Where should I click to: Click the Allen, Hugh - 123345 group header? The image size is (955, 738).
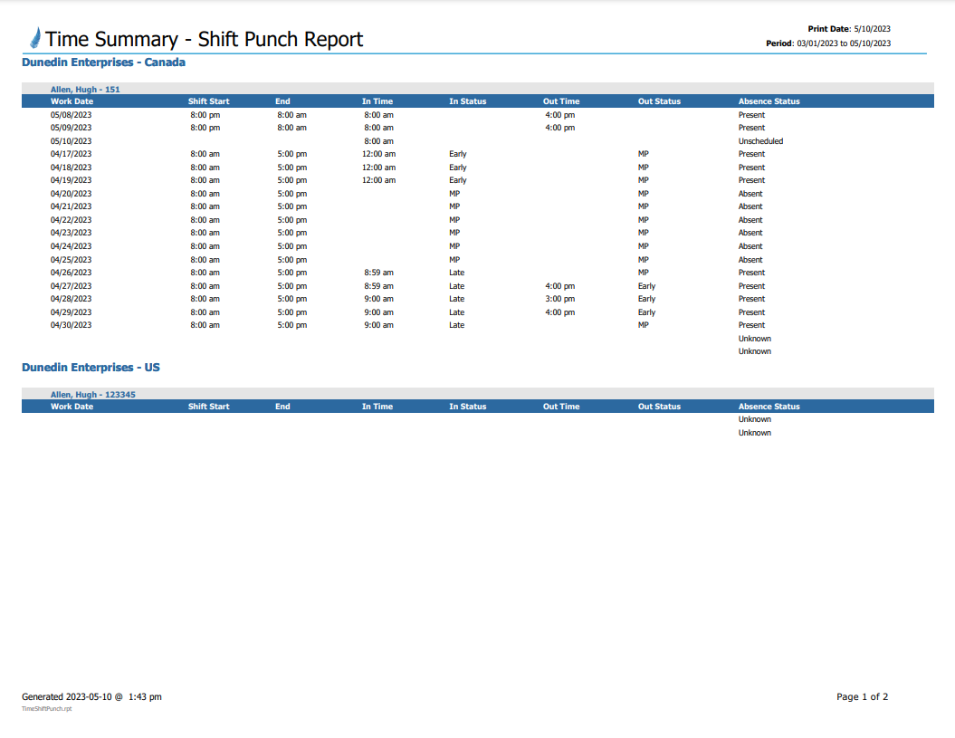[92, 395]
